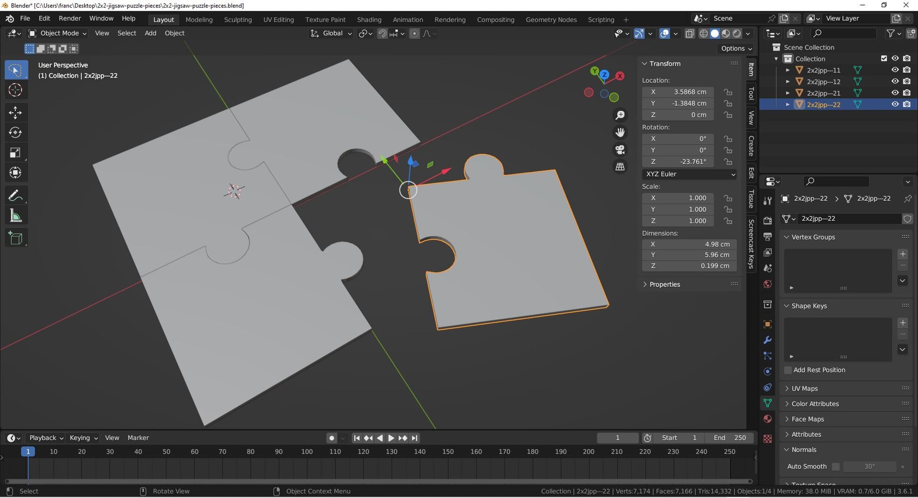Image resolution: width=918 pixels, height=498 pixels.
Task: Expand 2x2jpp—11 tree item
Action: (787, 70)
